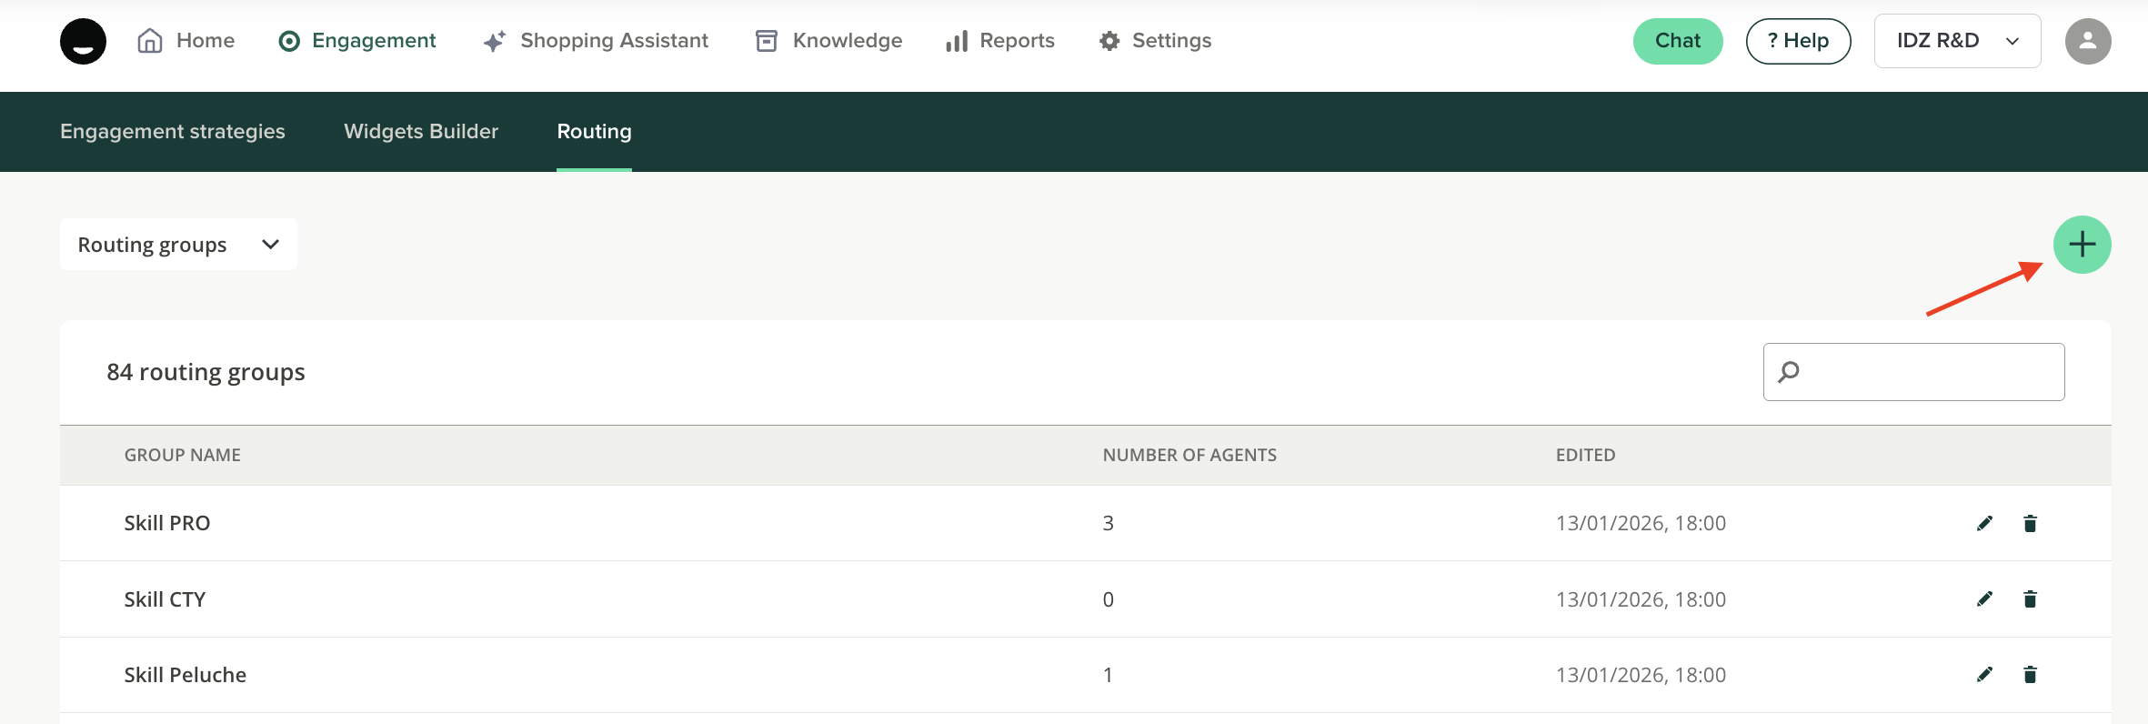Focus the routing groups search field
This screenshot has width=2148, height=724.
(x=1928, y=372)
